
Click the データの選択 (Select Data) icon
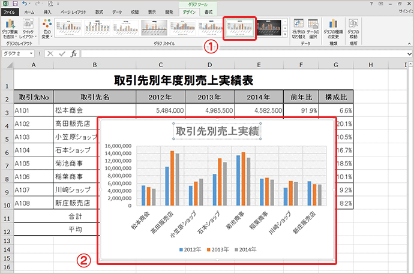coord(312,28)
